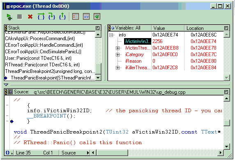Click the Variables pane scroll up arrow
Image resolution: width=235 pixels, height=161 pixels.
click(x=226, y=34)
